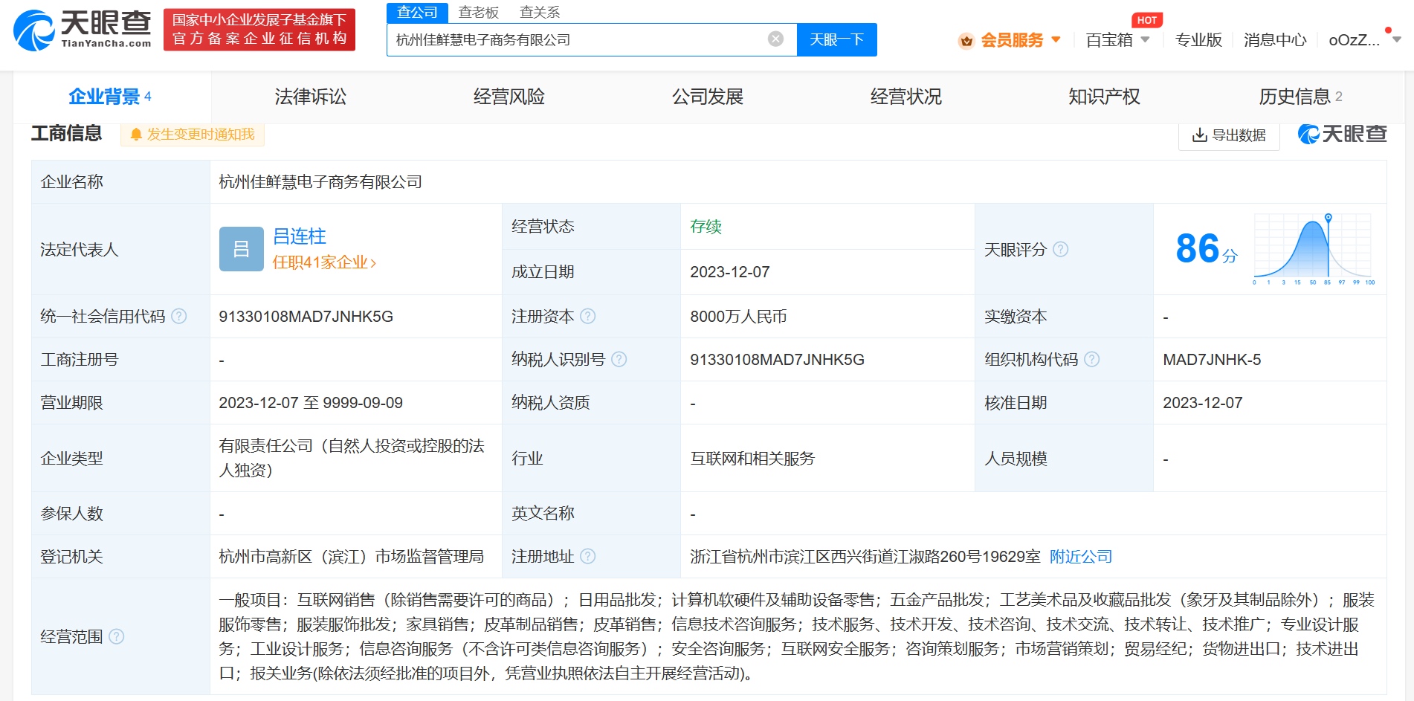This screenshot has height=701, width=1414.
Task: Open the 百宝箱 dropdown
Action: (x=1117, y=40)
